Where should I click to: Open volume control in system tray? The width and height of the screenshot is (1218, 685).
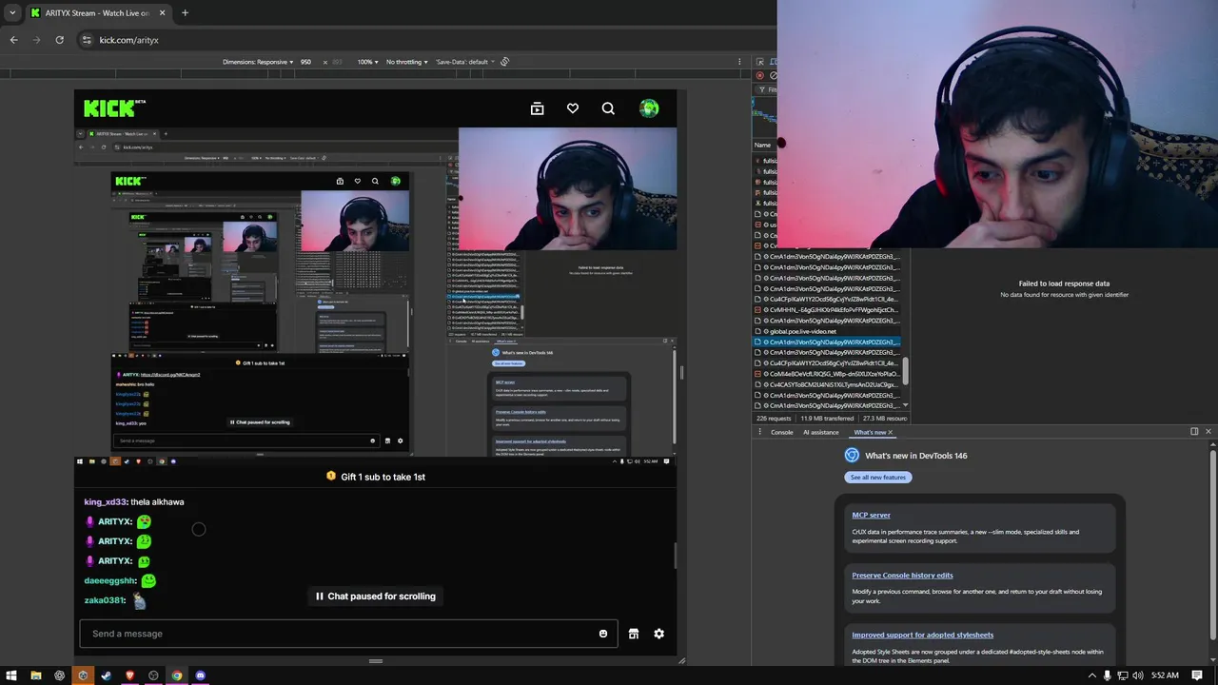[1139, 675]
